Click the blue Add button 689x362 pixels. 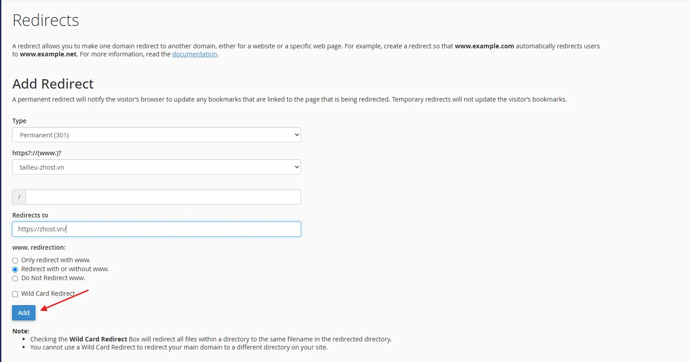click(24, 313)
